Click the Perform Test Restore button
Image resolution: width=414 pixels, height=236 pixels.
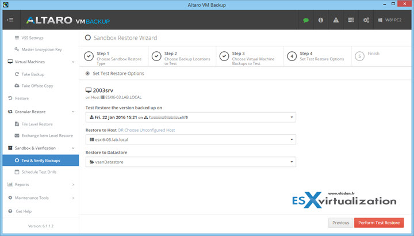point(379,223)
